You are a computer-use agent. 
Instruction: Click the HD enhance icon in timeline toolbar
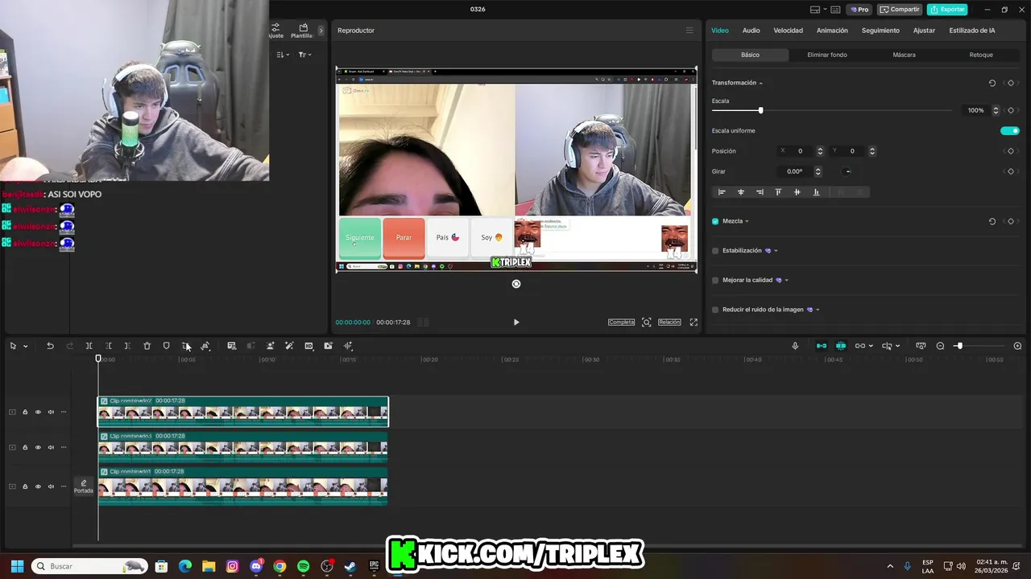click(x=308, y=346)
